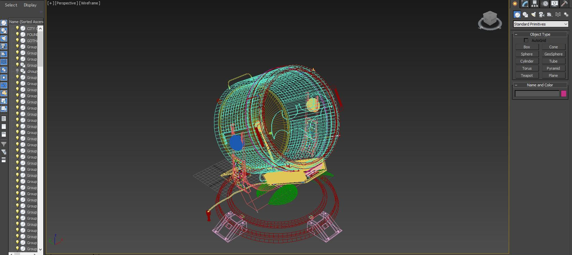This screenshot has width=572, height=255.
Task: Select the Lights category icon
Action: [533, 15]
